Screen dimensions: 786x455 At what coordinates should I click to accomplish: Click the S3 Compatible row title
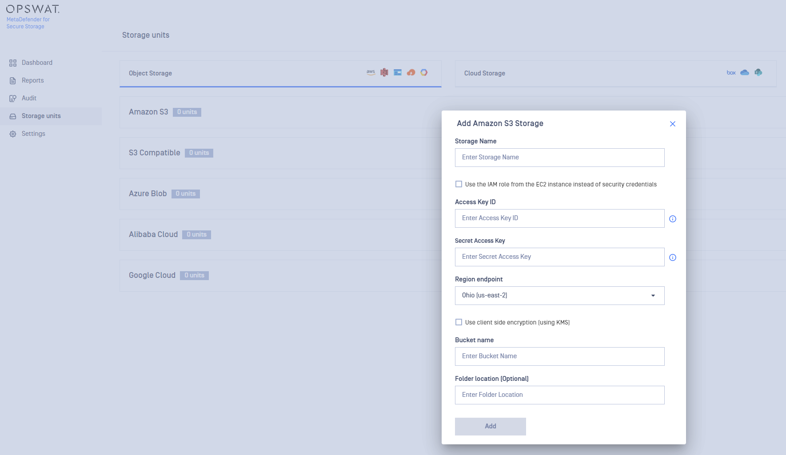click(x=155, y=153)
